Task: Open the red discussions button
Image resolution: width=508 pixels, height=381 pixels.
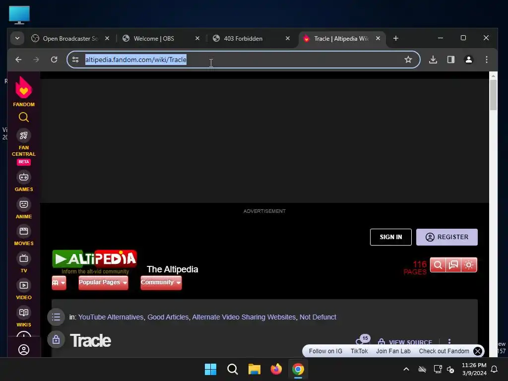Action: click(453, 265)
